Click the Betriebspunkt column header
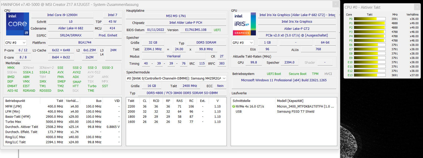Screen dimensions: 423x158 22,101
